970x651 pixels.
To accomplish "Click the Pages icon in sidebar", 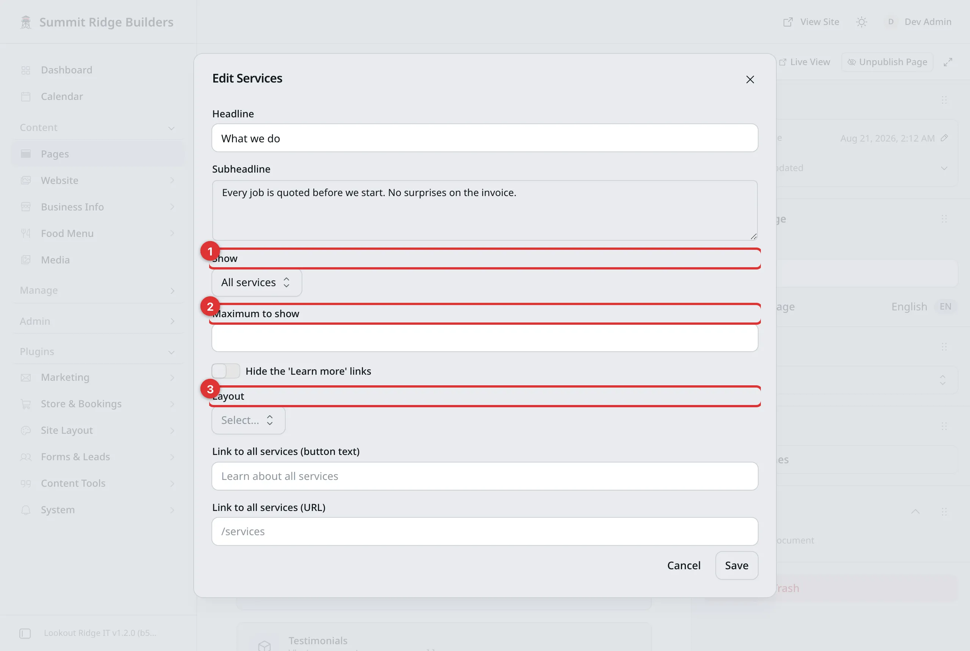I will click(x=26, y=154).
